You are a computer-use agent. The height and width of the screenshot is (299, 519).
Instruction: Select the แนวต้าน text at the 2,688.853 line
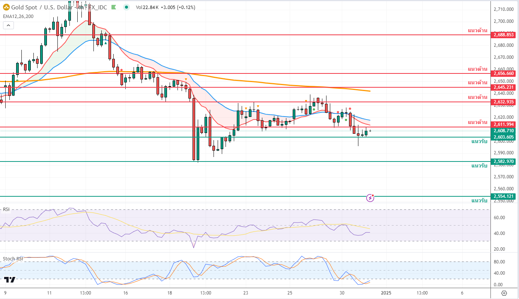[x=477, y=30]
